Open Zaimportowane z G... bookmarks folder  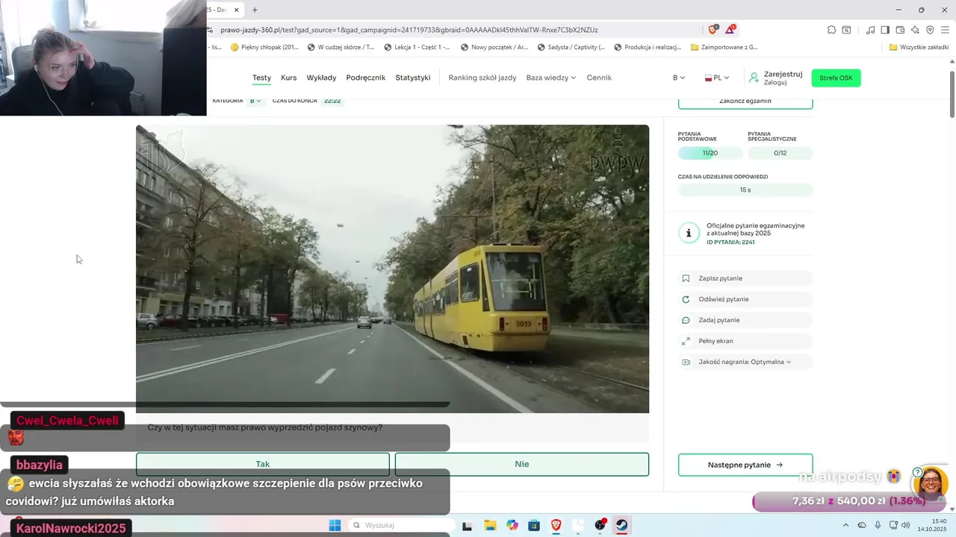point(724,47)
